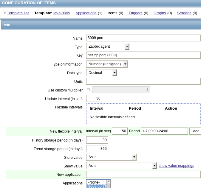Click the New application text field
201x188 pixels.
coord(143,174)
